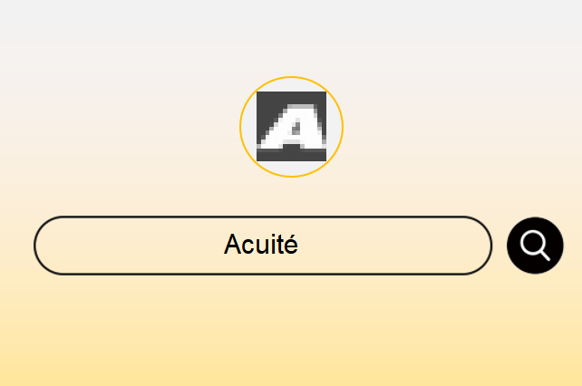The image size is (582, 386).
Task: Select the yellow-ringed circular avatar
Action: 291,127
